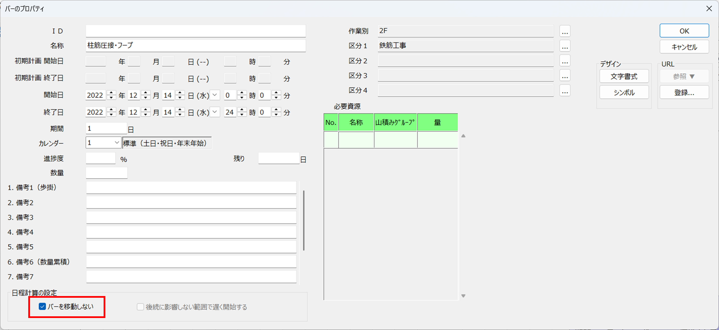Uncheck バーを移動しない checkbox
This screenshot has width=719, height=330.
pyautogui.click(x=42, y=307)
